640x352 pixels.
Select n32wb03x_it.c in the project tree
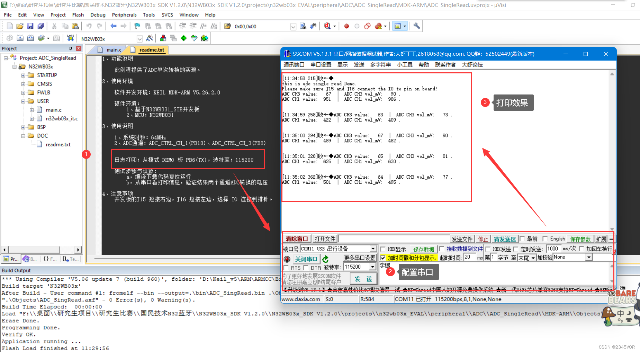tap(62, 118)
